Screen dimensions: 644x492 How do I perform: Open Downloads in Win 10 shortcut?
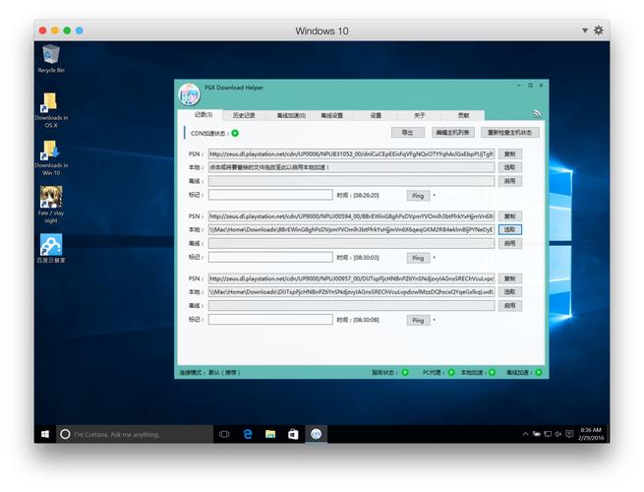[51, 157]
